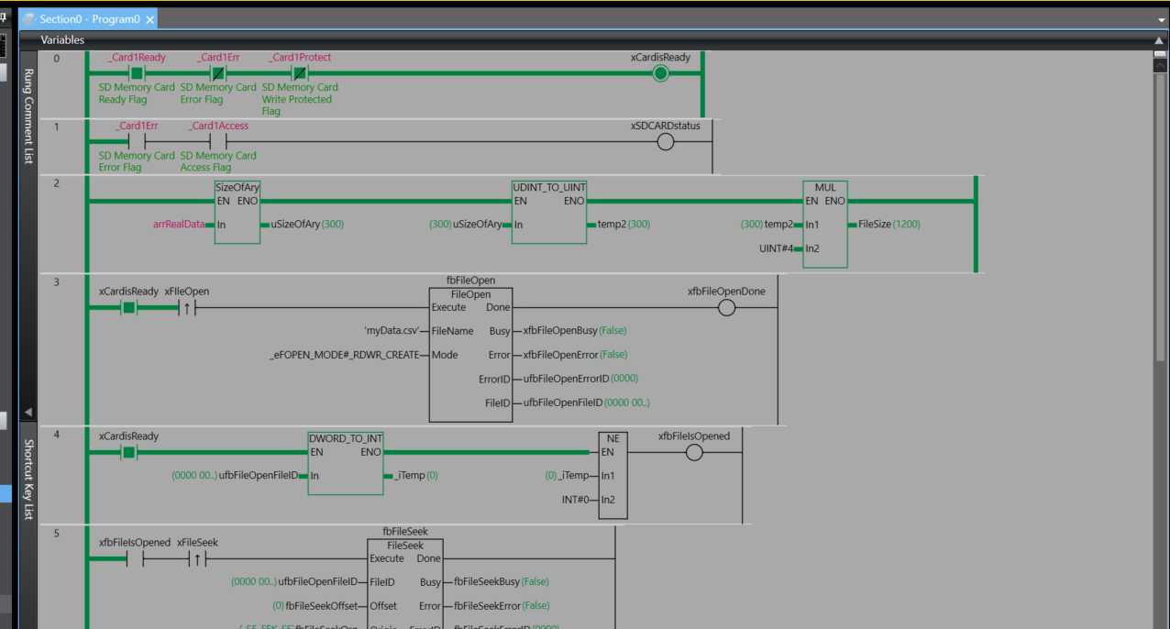Viewport: 1170px width, 629px height.
Task: Click the vertical scrollbar up arrow
Action: click(x=1160, y=54)
